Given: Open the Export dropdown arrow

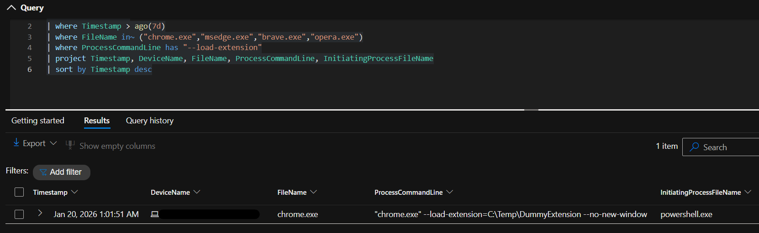Looking at the screenshot, I should [53, 143].
